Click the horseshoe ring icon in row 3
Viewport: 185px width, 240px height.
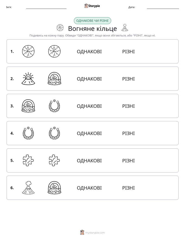click(x=54, y=106)
